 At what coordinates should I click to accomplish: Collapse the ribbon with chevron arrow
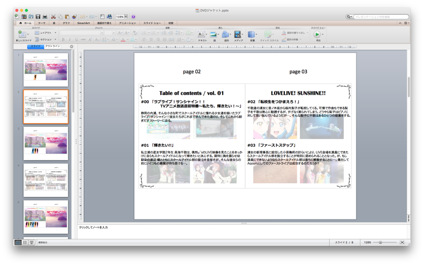coord(400,23)
